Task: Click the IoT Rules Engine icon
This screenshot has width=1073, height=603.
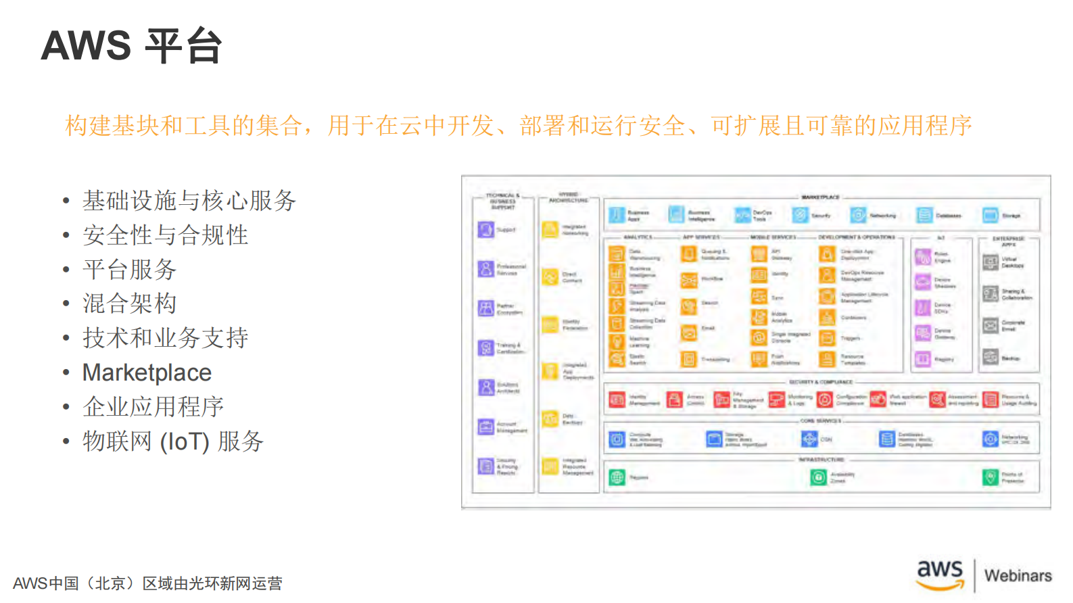Action: (923, 257)
